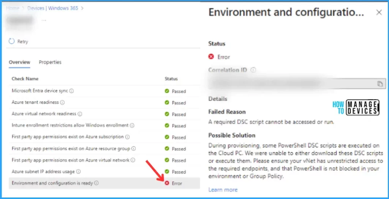Click the info icon next to Correlation ID
The height and width of the screenshot is (199, 389).
pos(253,70)
